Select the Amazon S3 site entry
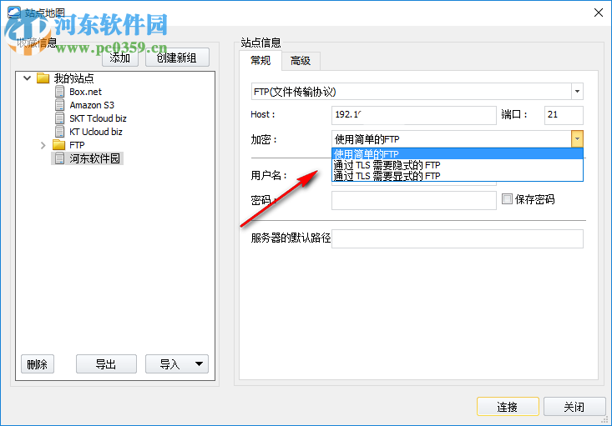612x426 pixels. tap(92, 105)
